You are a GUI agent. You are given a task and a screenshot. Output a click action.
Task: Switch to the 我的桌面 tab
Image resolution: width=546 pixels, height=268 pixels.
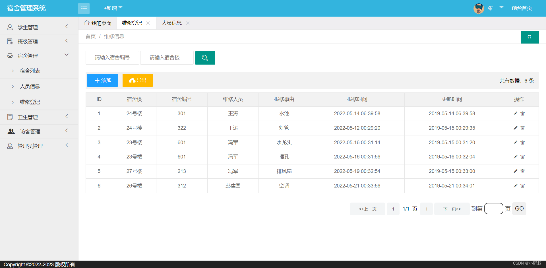[x=98, y=23]
